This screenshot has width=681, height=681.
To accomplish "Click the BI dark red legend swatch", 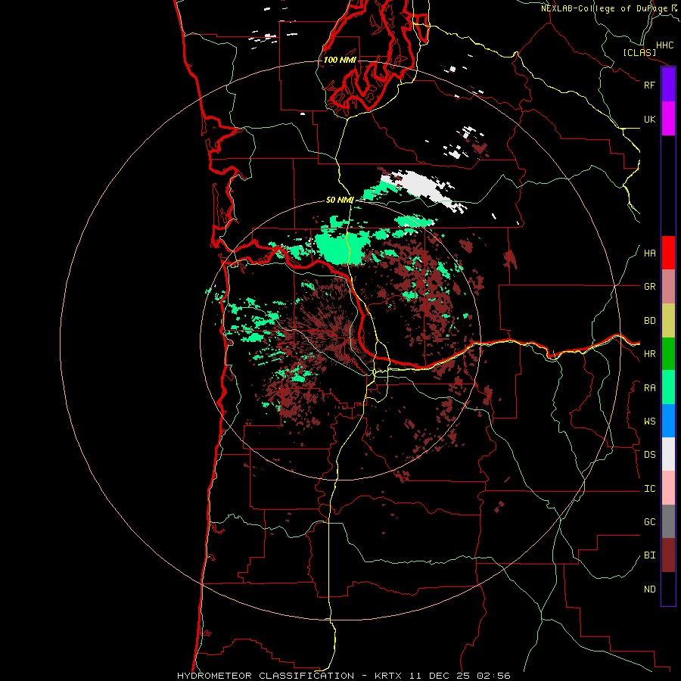I will coord(668,555).
